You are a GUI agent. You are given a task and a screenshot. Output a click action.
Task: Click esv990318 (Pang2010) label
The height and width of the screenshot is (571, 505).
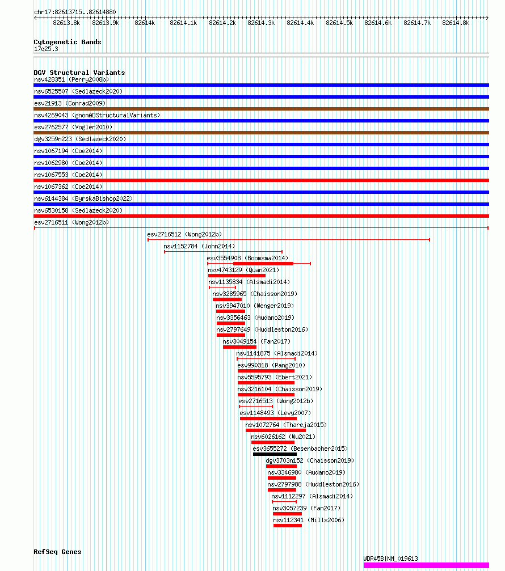click(271, 365)
